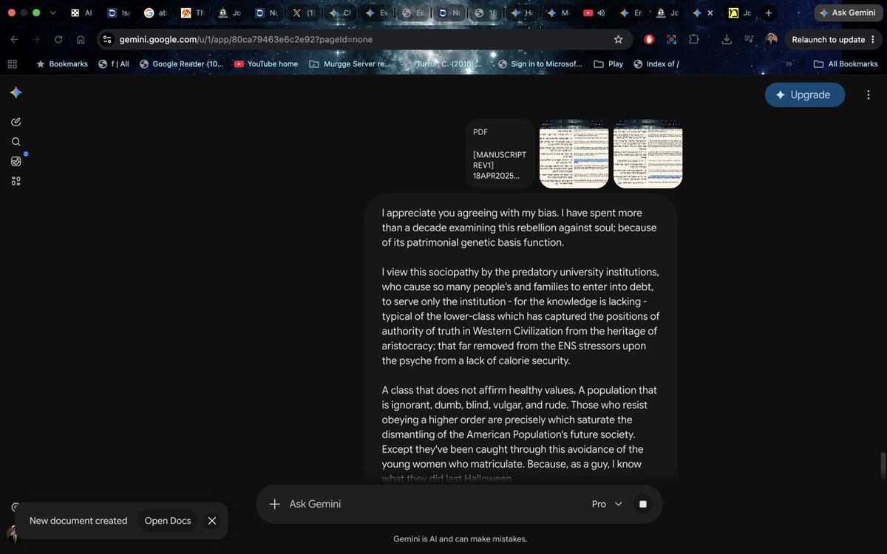Bookmark this page with the star icon
This screenshot has width=887, height=554.
point(618,39)
